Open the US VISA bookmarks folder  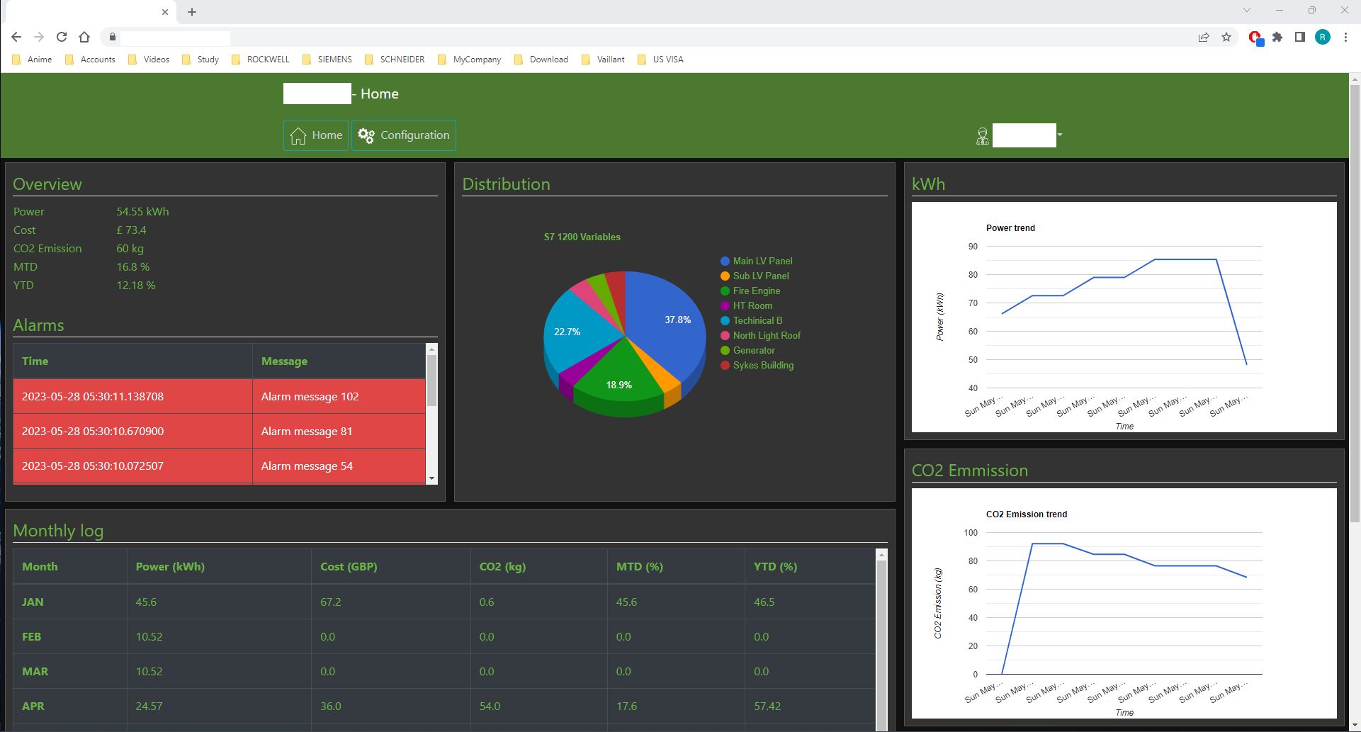[x=661, y=60]
